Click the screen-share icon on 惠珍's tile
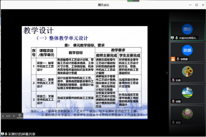The image size is (206, 137). tap(173, 38)
